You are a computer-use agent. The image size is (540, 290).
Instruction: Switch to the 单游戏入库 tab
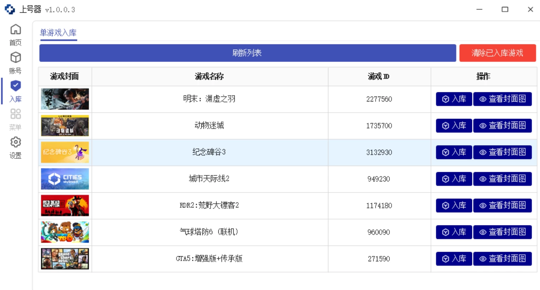click(58, 32)
